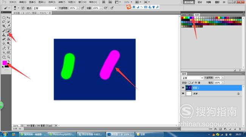The height and width of the screenshot is (137, 246).
Task: Click the 设计 workspace button
Action: (200, 2)
